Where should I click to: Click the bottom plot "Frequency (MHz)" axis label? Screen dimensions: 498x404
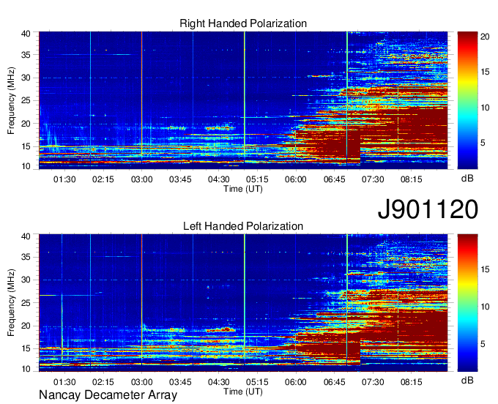point(11,303)
